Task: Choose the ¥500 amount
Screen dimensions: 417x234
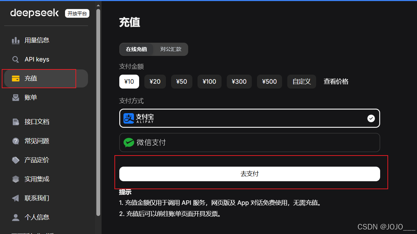Action: pos(270,82)
